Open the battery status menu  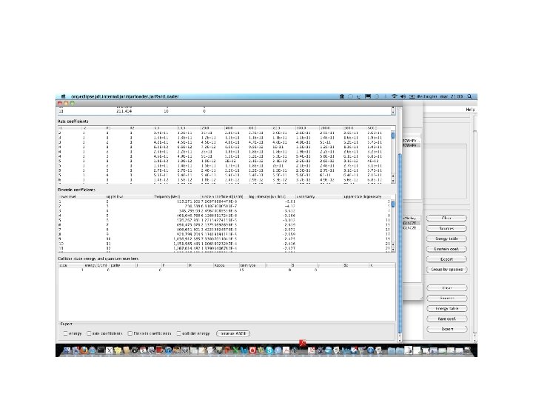click(412, 96)
